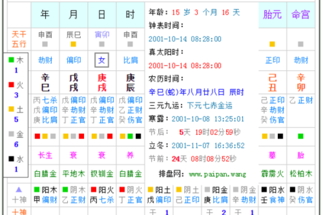Click 寒露 date 2001-10-08 13:25:01

208,119
